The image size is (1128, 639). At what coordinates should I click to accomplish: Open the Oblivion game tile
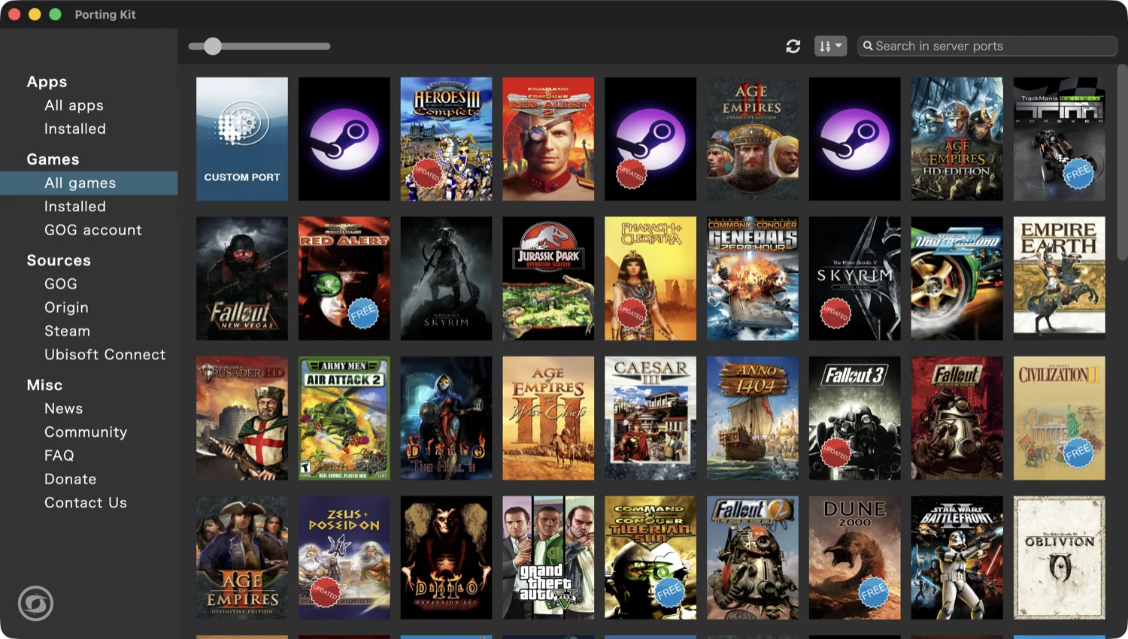click(x=1059, y=558)
